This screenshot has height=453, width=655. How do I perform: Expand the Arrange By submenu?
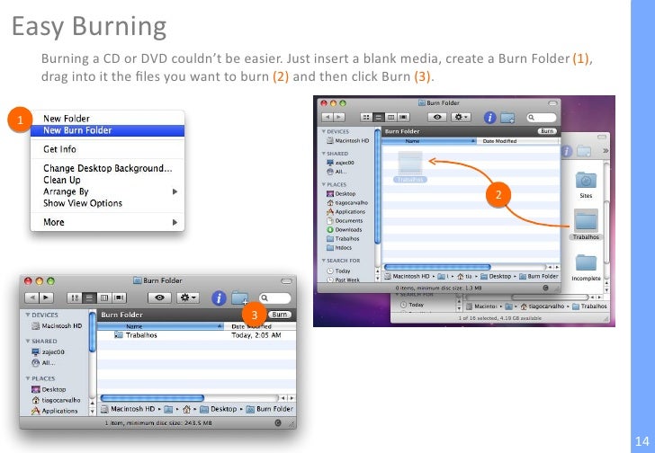(107, 191)
